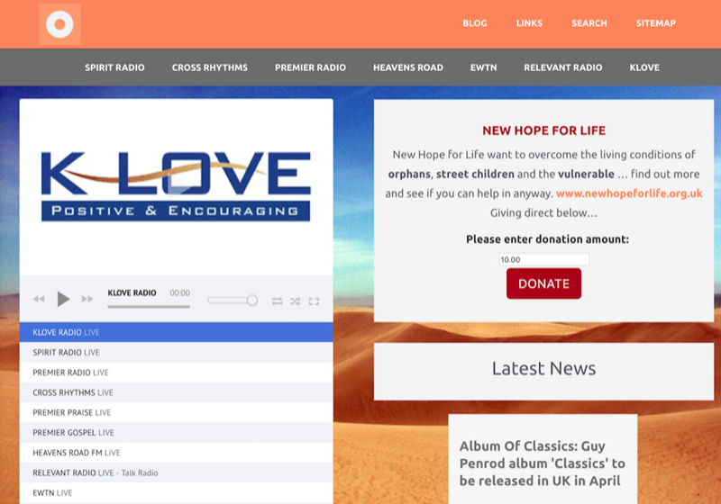
Task: Switch player to full screen
Action: 314,301
